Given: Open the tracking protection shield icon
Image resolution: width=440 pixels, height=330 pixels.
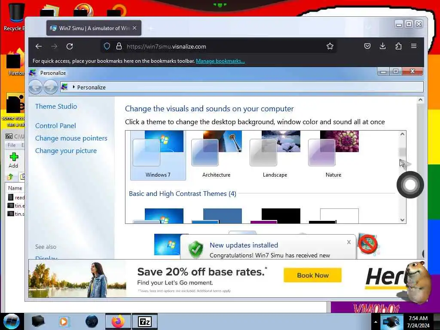Looking at the screenshot, I should point(107,46).
